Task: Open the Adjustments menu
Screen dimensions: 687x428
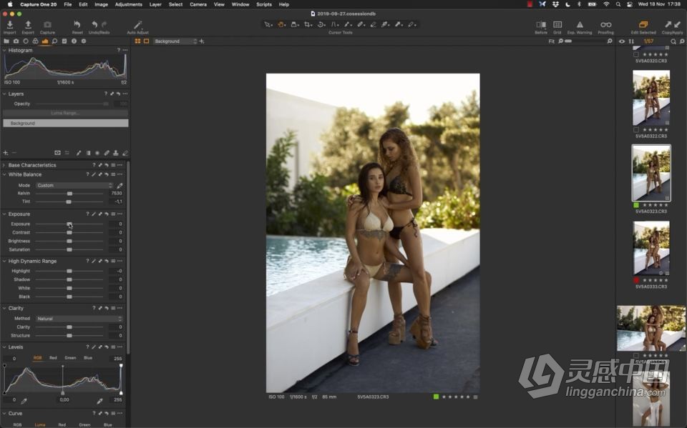Action: pyautogui.click(x=128, y=4)
